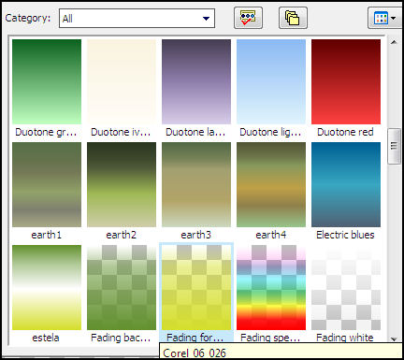The height and width of the screenshot is (360, 404).
Task: Choose the Fading foreground gradient thumbnail
Action: [196, 287]
